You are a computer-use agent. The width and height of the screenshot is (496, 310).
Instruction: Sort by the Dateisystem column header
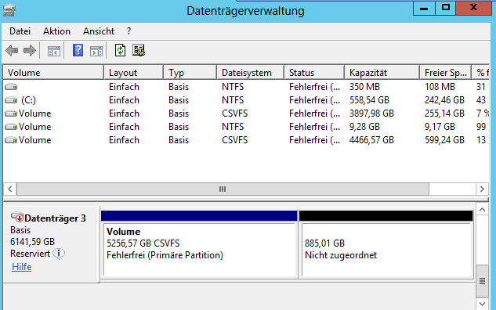[x=250, y=73]
